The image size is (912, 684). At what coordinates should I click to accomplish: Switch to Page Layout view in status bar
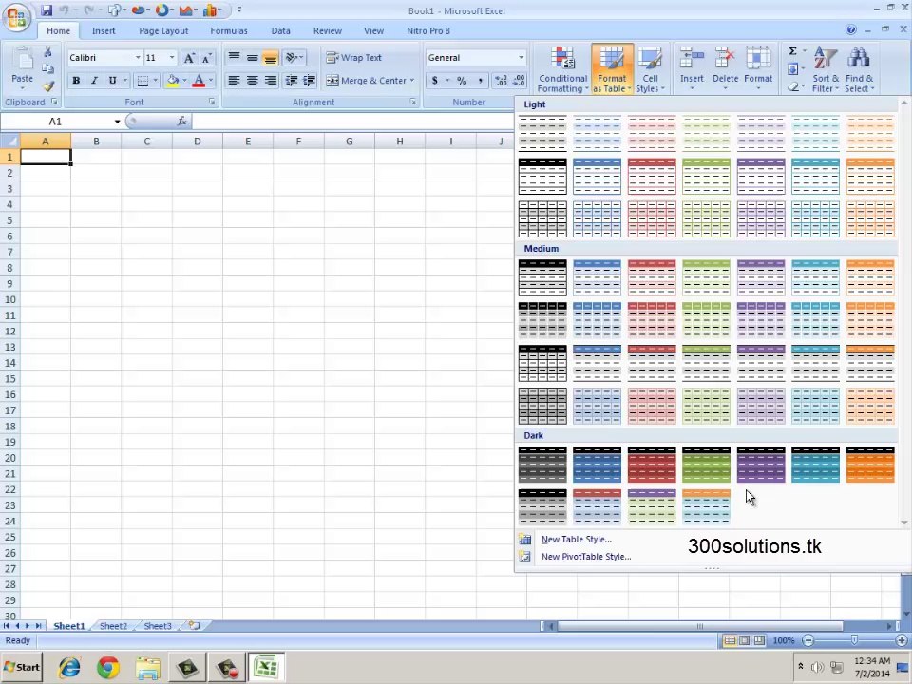(745, 640)
